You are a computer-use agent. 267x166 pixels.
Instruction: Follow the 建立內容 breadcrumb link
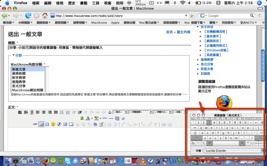click(x=183, y=32)
